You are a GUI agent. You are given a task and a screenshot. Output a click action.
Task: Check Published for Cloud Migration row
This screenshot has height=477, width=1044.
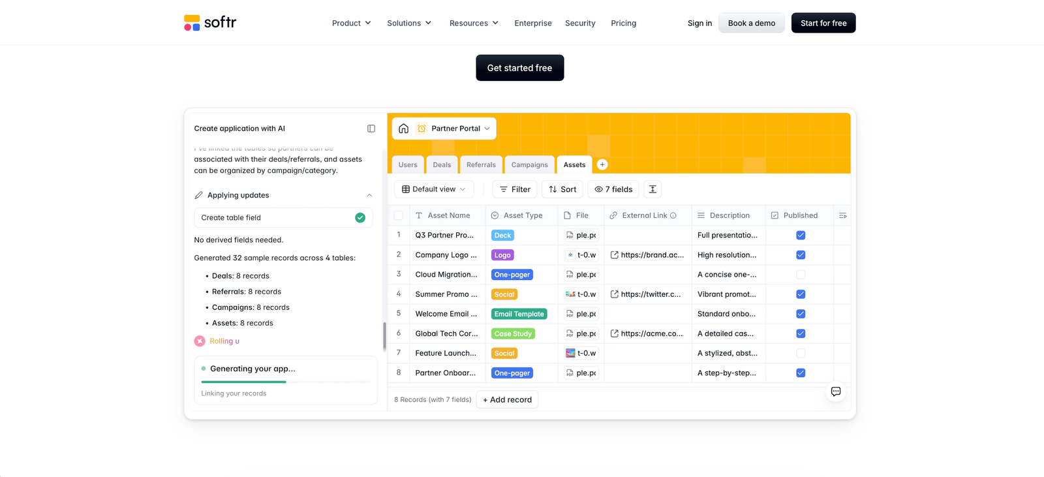801,275
